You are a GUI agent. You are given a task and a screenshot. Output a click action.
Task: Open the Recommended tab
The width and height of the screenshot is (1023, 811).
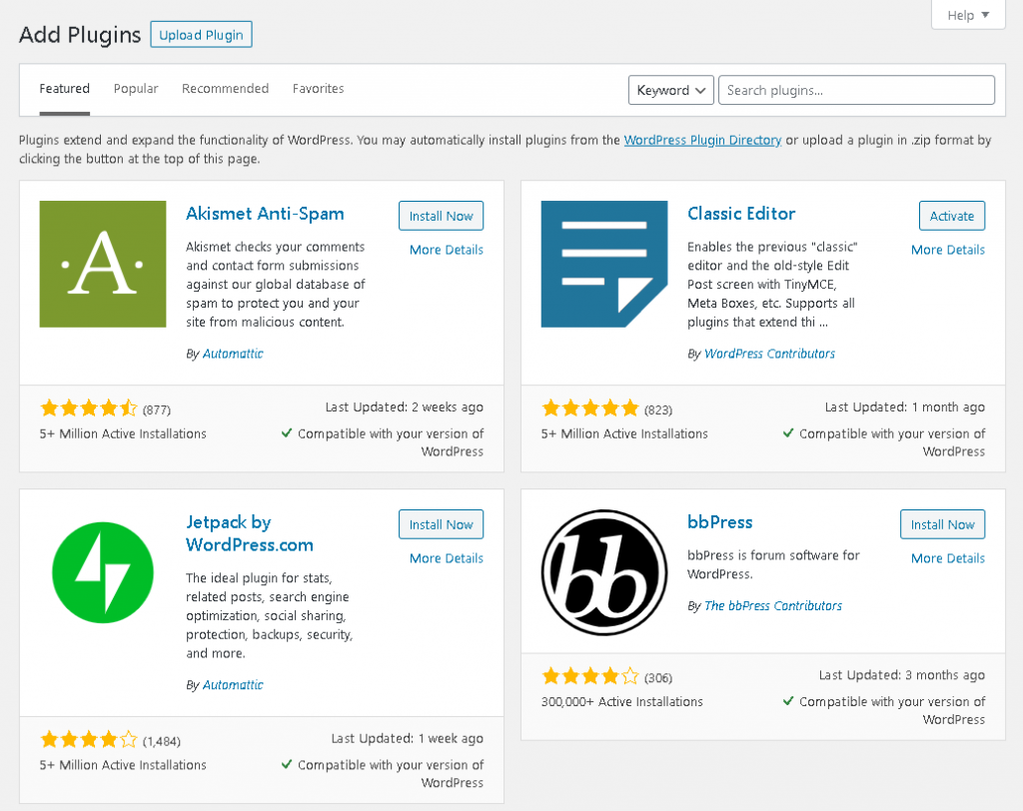point(225,89)
